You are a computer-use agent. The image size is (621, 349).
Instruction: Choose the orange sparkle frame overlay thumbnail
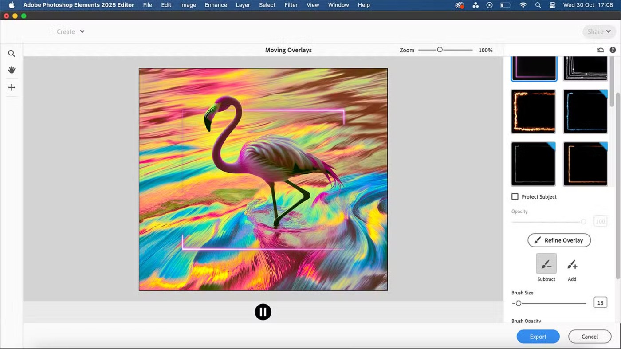tap(533, 111)
